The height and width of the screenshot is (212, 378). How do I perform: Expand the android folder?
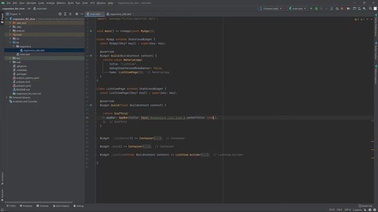click(x=10, y=31)
